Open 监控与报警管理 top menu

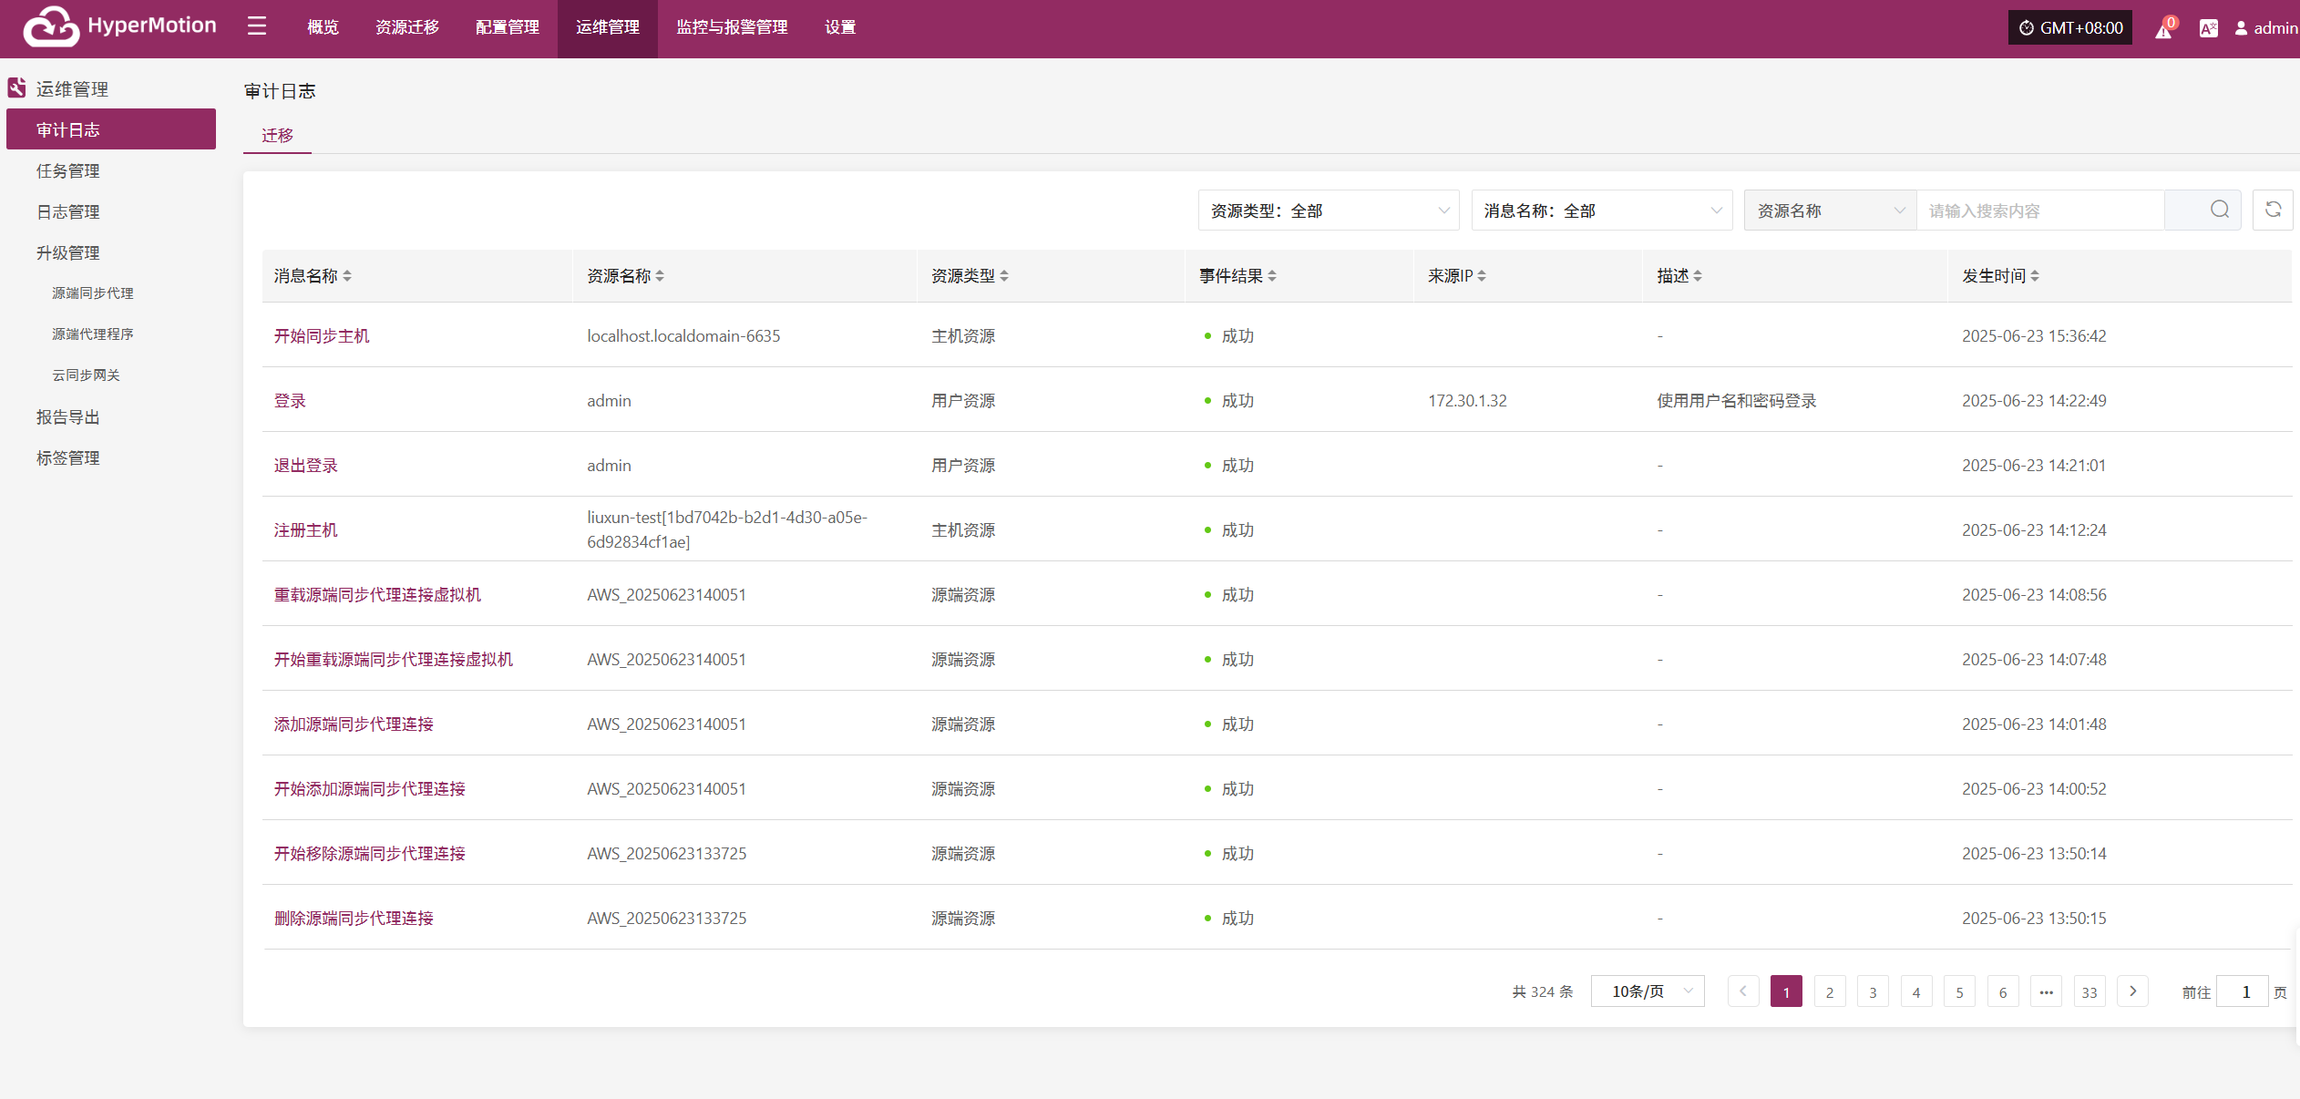point(732,27)
